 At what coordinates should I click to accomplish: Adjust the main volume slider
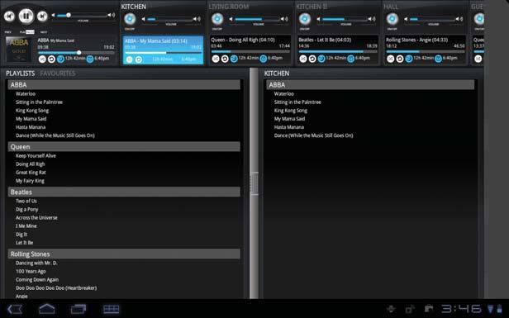click(83, 15)
